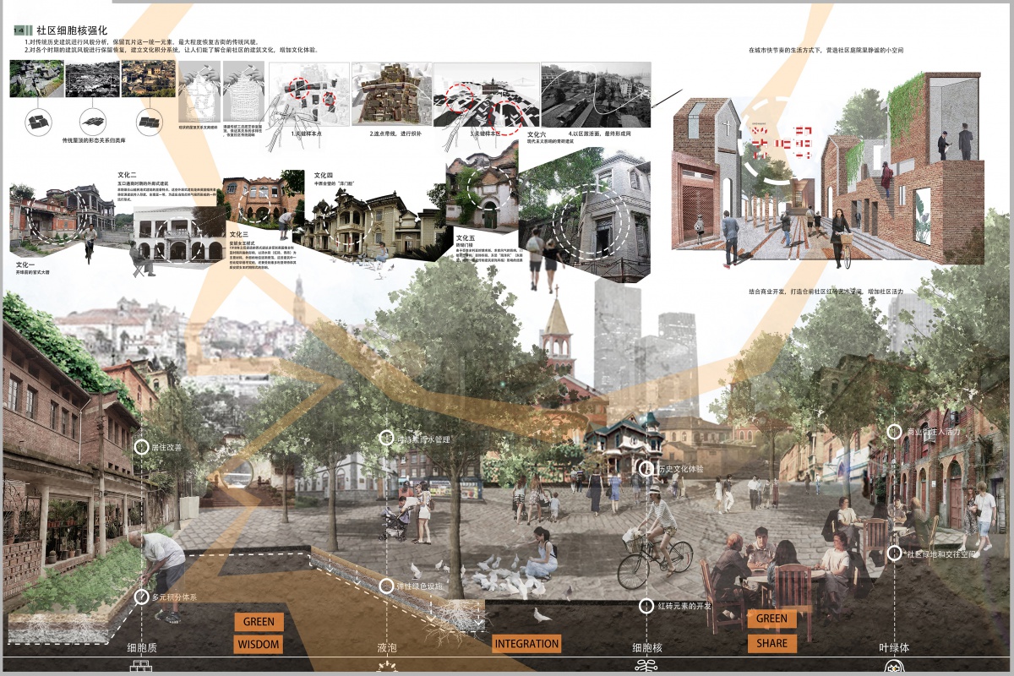Click the 细胞核 label at the bottom

tap(648, 649)
